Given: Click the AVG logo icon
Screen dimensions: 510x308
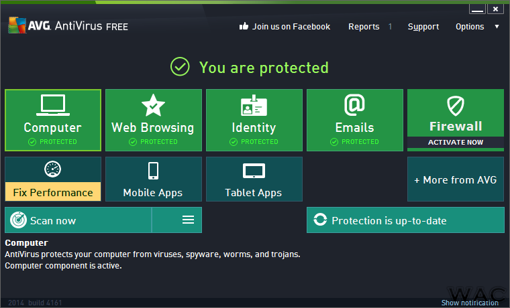Looking at the screenshot, I should [17, 25].
